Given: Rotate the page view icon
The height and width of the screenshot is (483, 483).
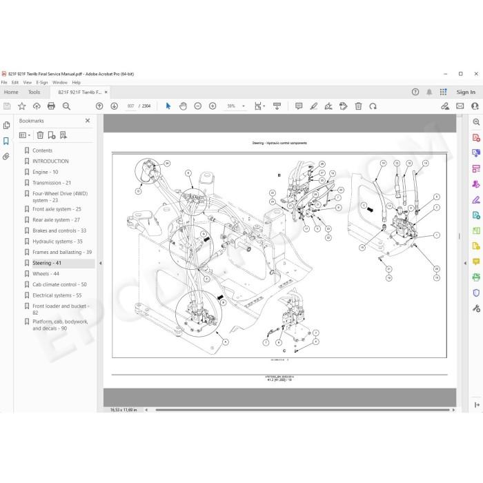Looking at the screenshot, I should [373, 106].
